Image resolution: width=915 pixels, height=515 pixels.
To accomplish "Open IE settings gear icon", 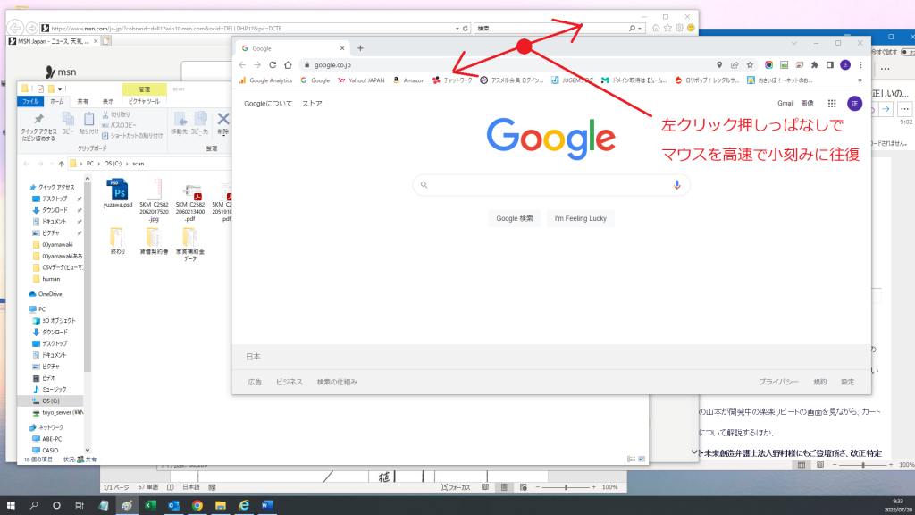I will pos(679,28).
